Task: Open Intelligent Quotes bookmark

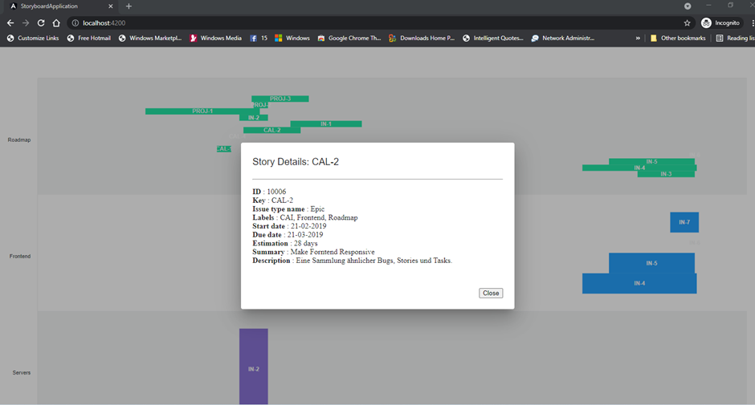Action: pyautogui.click(x=492, y=38)
